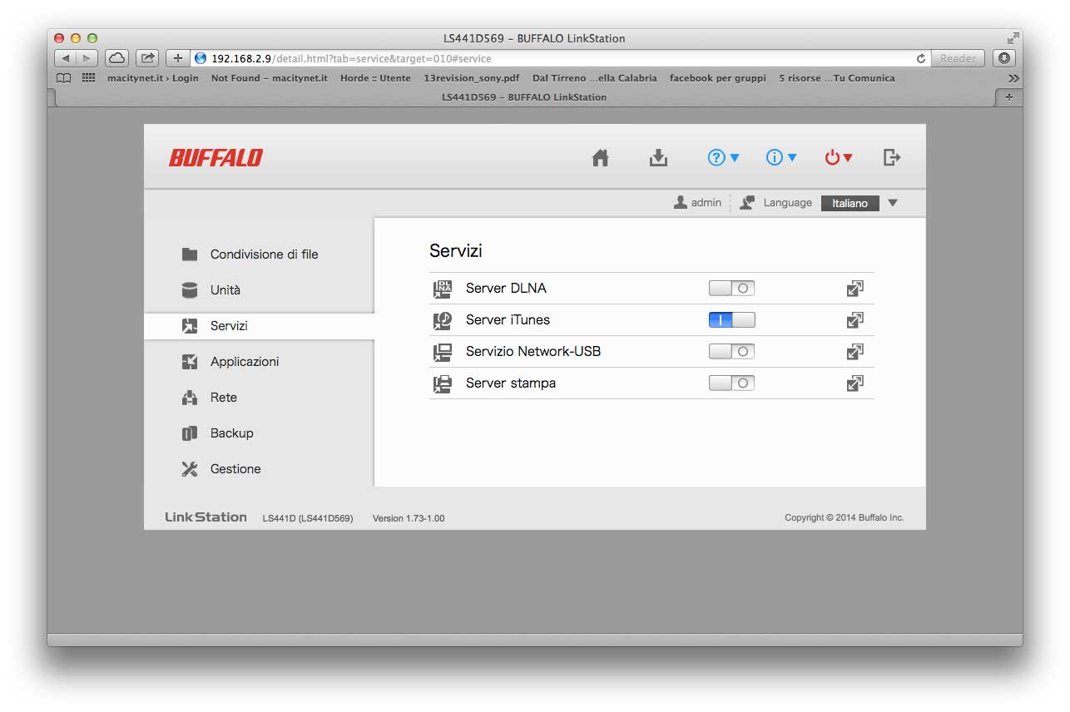Open the Not Found – macitynet.it bookmark
This screenshot has height=712, width=1070.
coord(270,78)
